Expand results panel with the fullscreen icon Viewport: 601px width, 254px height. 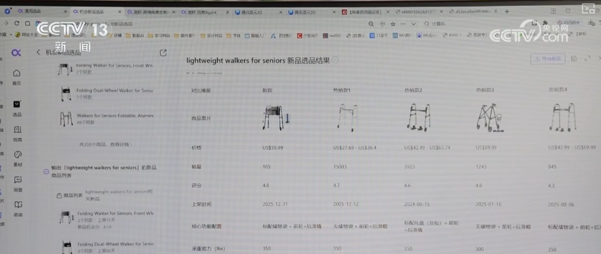[x=587, y=58]
